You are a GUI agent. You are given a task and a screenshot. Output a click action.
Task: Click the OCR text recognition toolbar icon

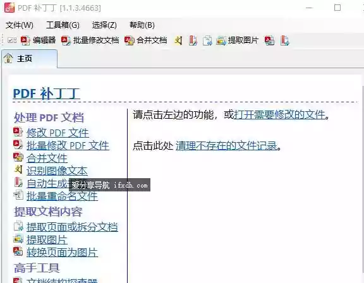click(x=178, y=40)
